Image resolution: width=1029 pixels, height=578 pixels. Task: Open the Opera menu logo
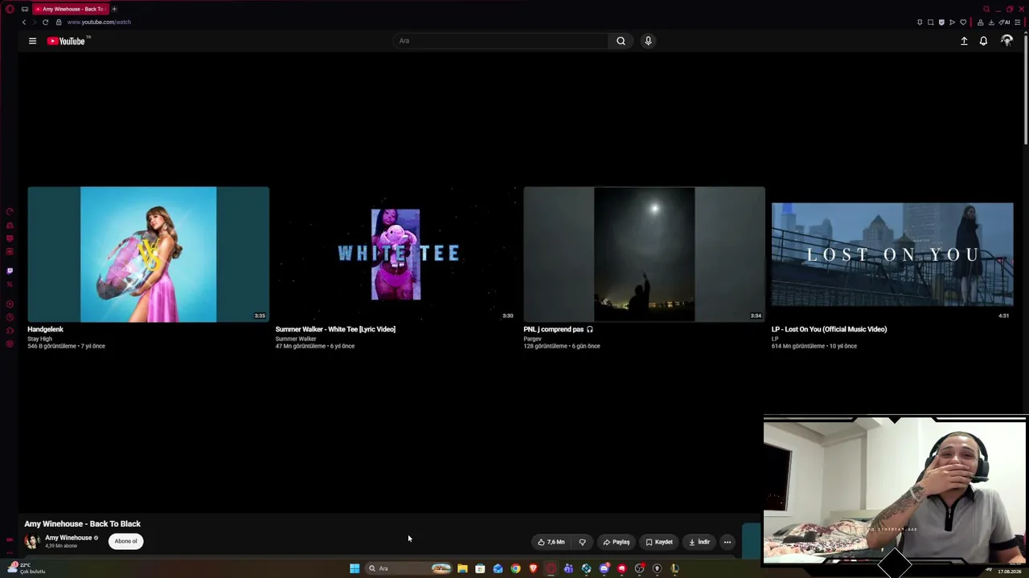coord(10,9)
